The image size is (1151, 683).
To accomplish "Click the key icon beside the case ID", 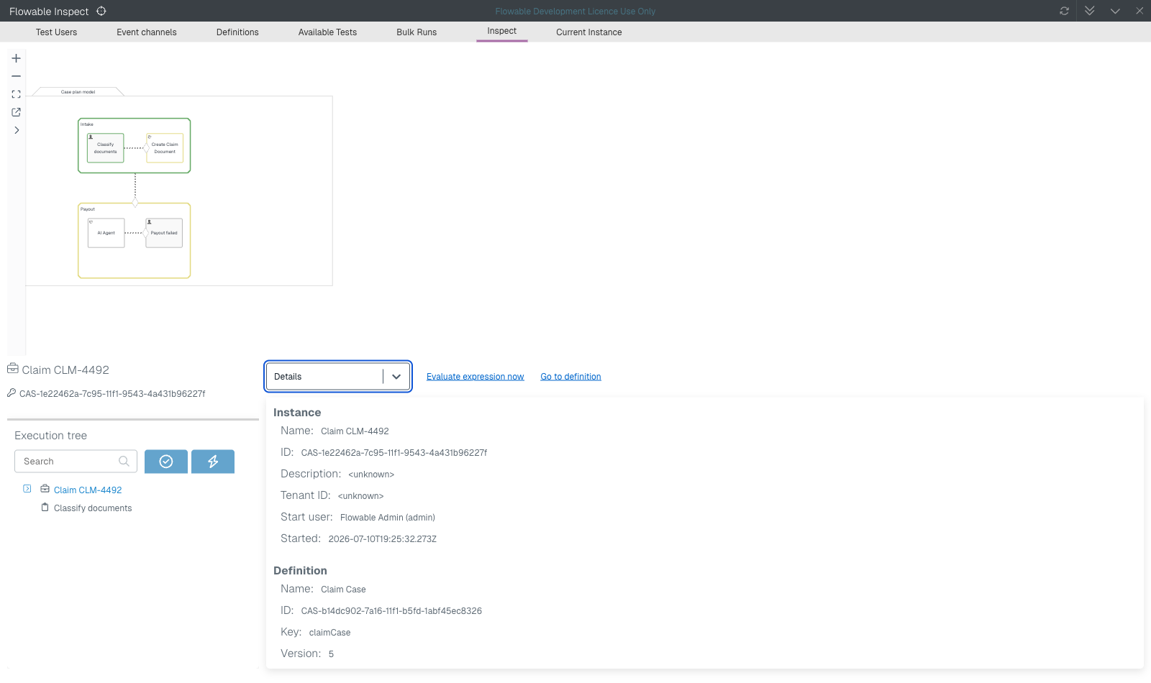I will 12,393.
